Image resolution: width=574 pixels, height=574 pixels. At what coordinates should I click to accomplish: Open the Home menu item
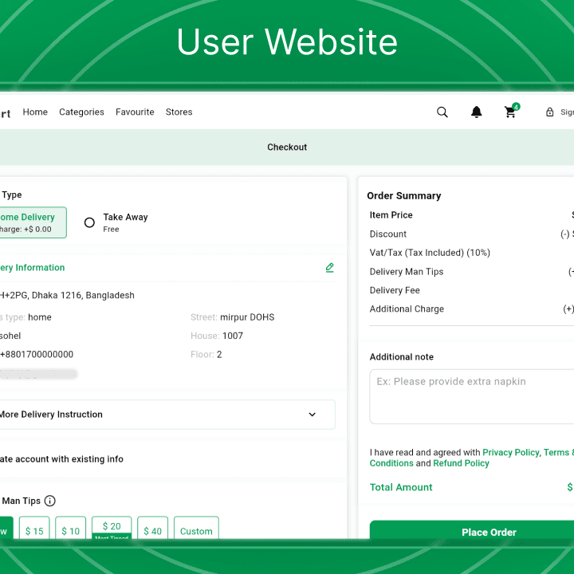(35, 112)
